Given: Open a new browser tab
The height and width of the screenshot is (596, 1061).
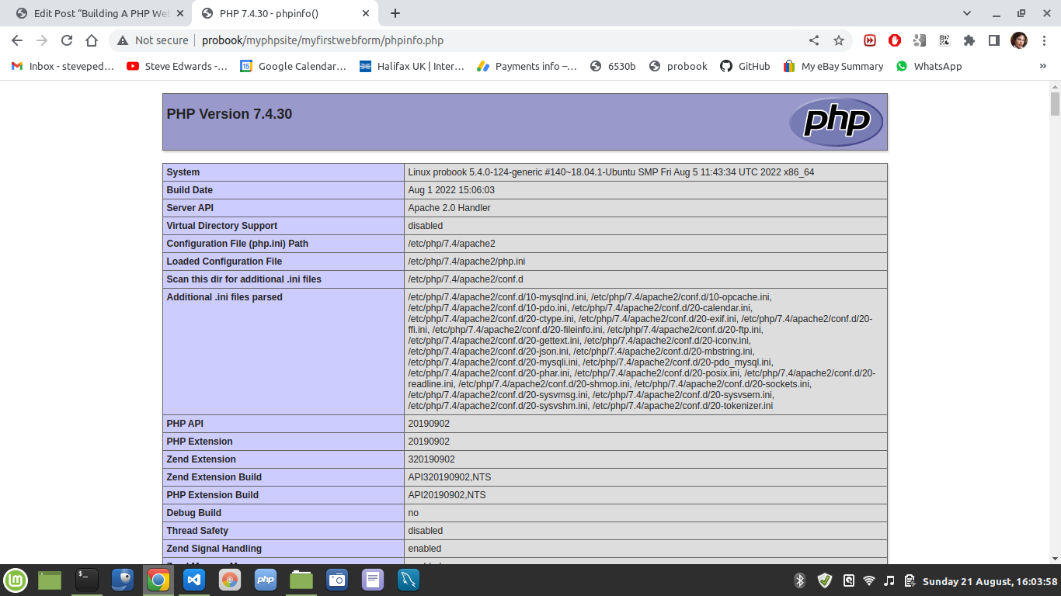Looking at the screenshot, I should [395, 13].
